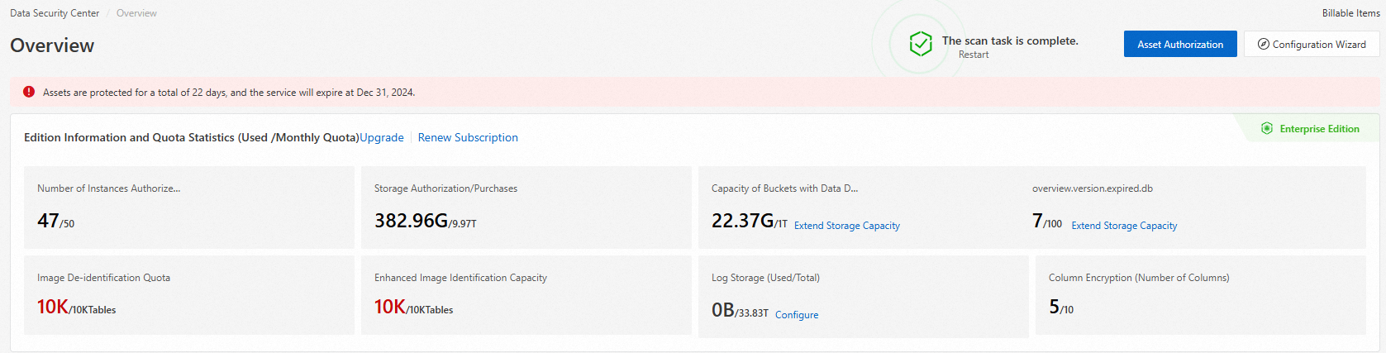Viewport: 1386px width, 353px height.
Task: Select the Column Encryption card
Action: 1200,295
